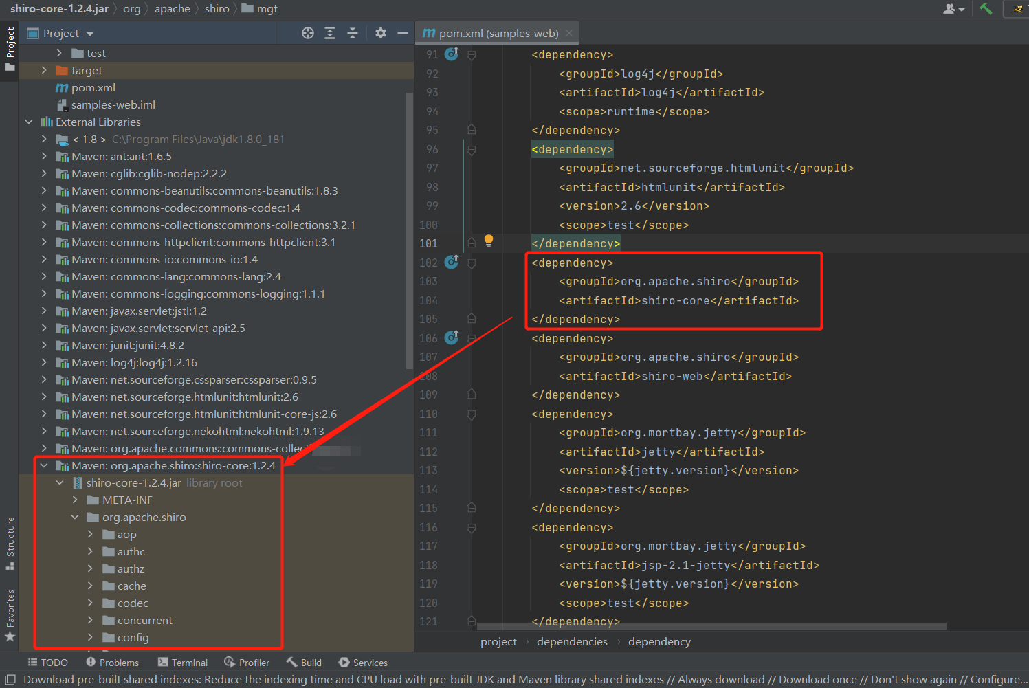Select the cache package folder

[131, 586]
